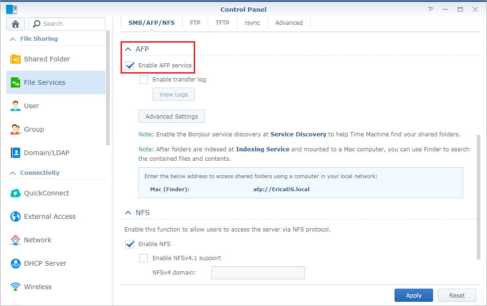Click the Network house icon
This screenshot has height=306, width=487.
[x=15, y=240]
